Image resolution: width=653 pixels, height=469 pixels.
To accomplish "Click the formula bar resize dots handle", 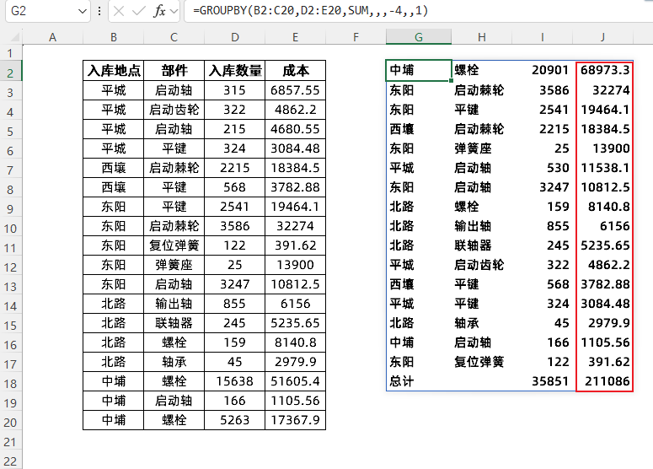I will [x=99, y=11].
